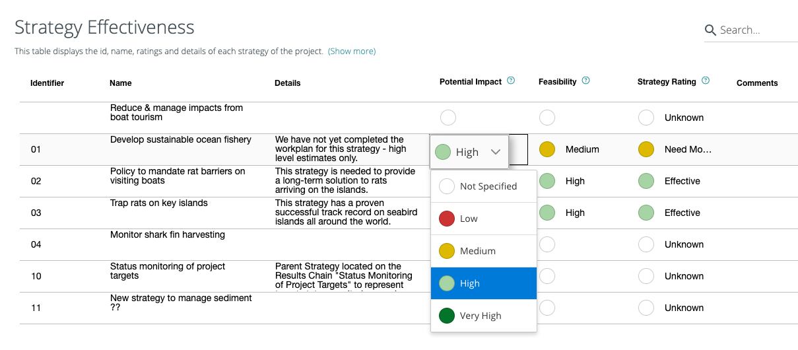The image size is (798, 350).
Task: Open Feasibility column help icon
Action: click(x=586, y=81)
